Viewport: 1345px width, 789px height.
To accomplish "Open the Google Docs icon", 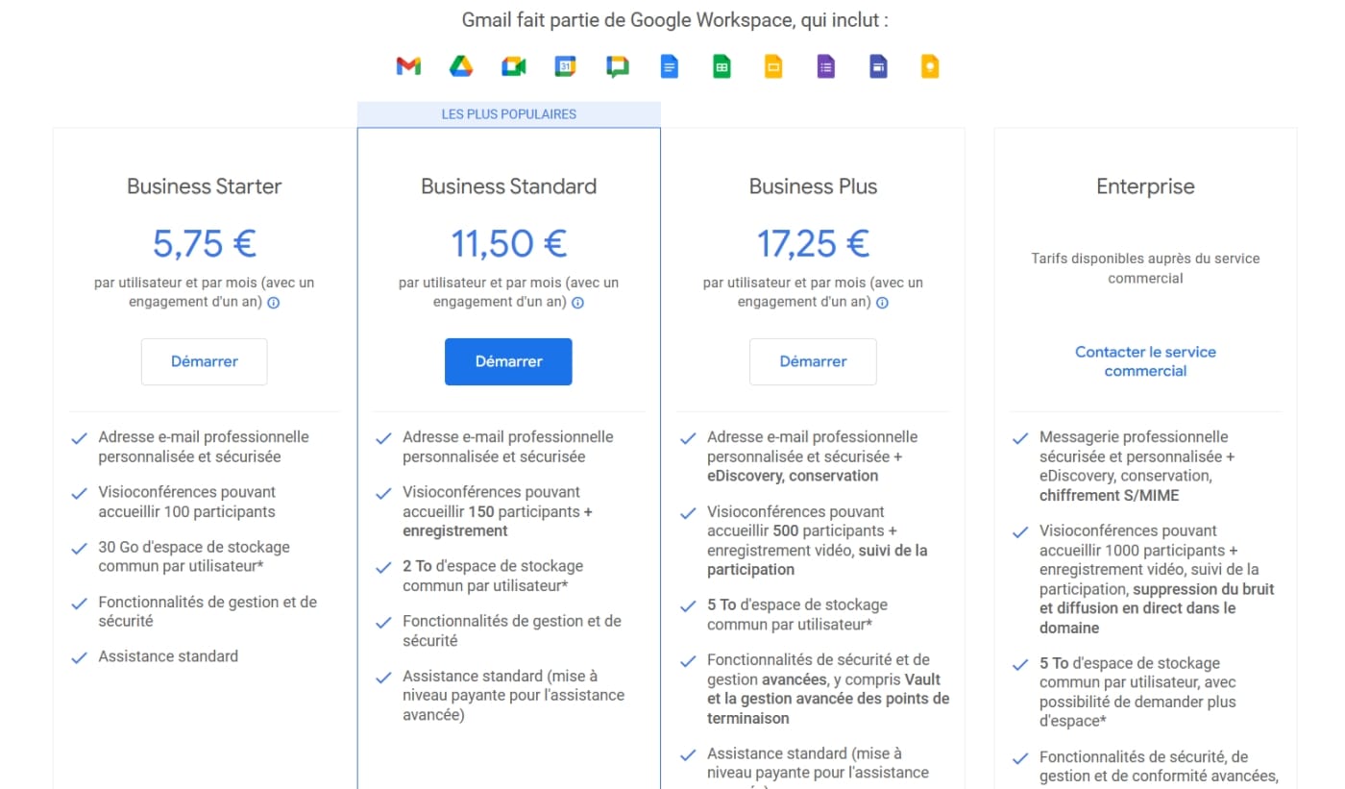I will (670, 66).
